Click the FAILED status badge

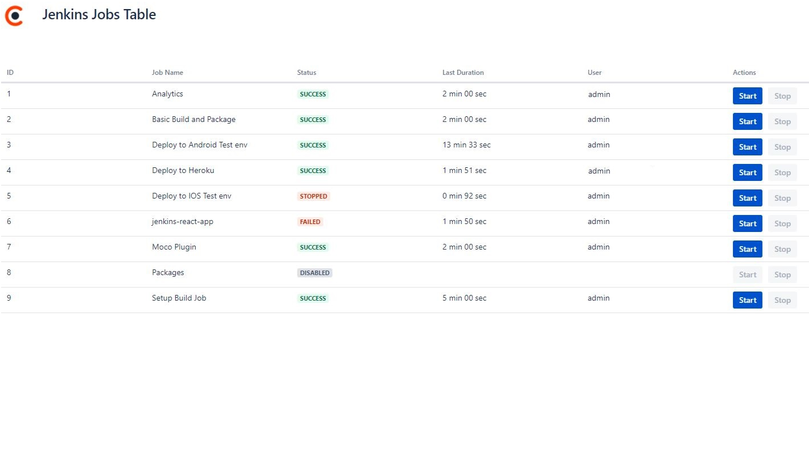[x=310, y=222]
